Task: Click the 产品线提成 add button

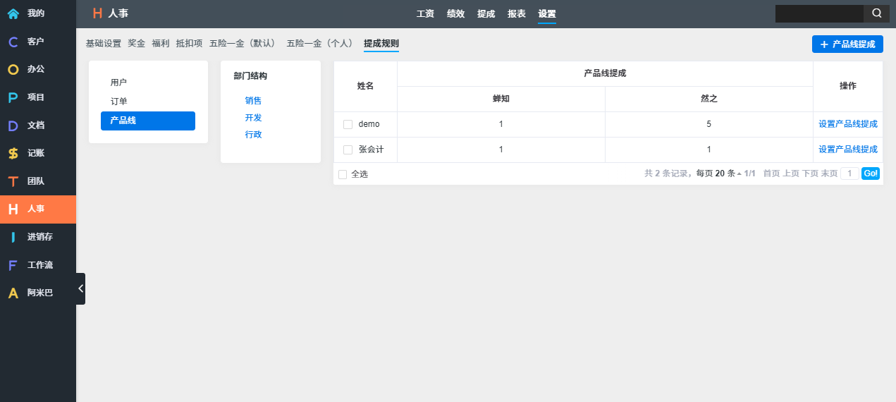Action: coord(847,44)
